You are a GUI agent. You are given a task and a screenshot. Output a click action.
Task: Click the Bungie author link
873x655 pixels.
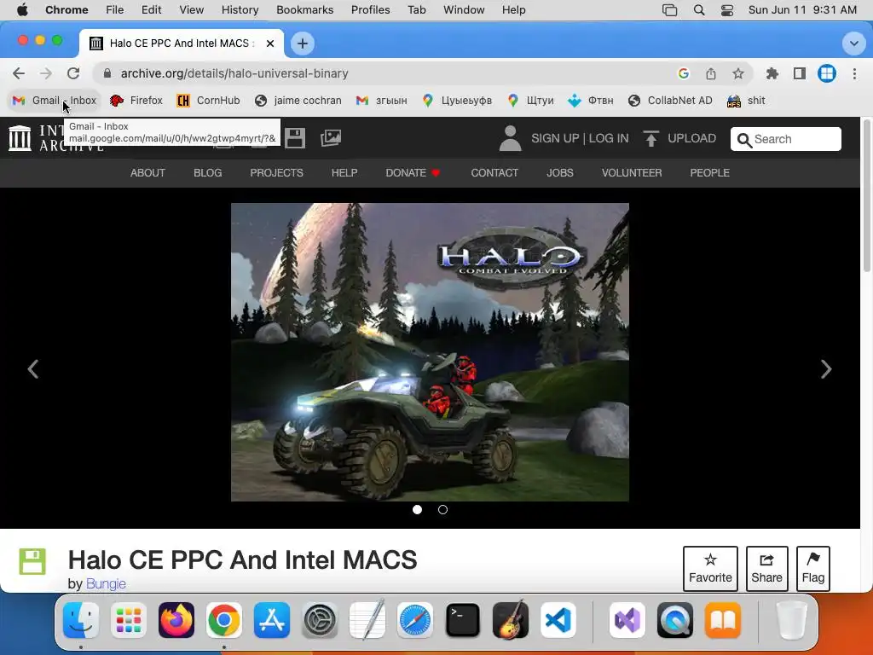coord(106,583)
